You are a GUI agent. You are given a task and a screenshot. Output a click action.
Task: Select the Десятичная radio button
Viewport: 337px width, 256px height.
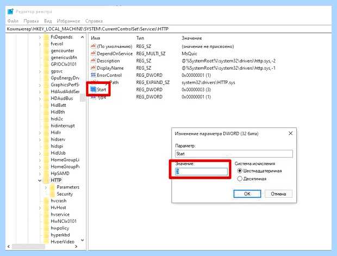coord(240,179)
